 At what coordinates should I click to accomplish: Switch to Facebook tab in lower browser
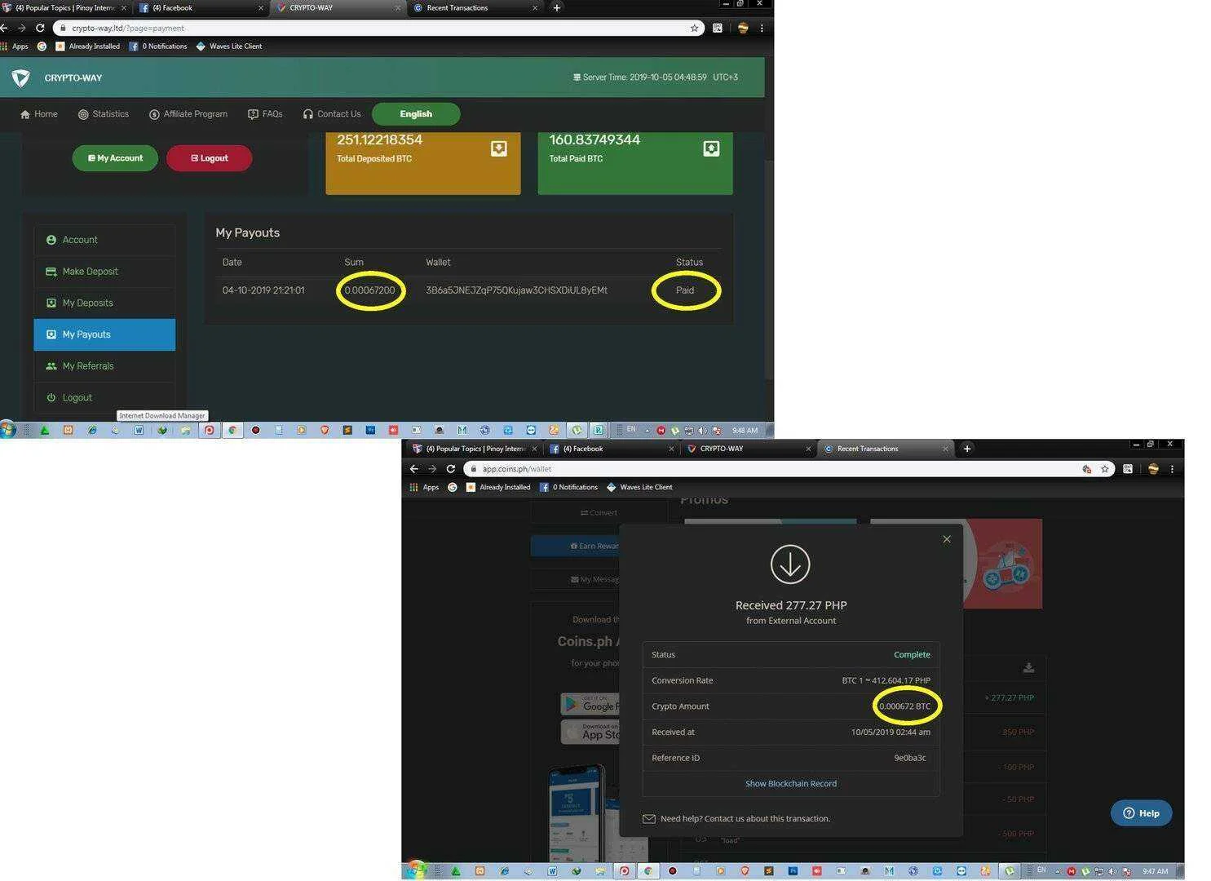[612, 449]
